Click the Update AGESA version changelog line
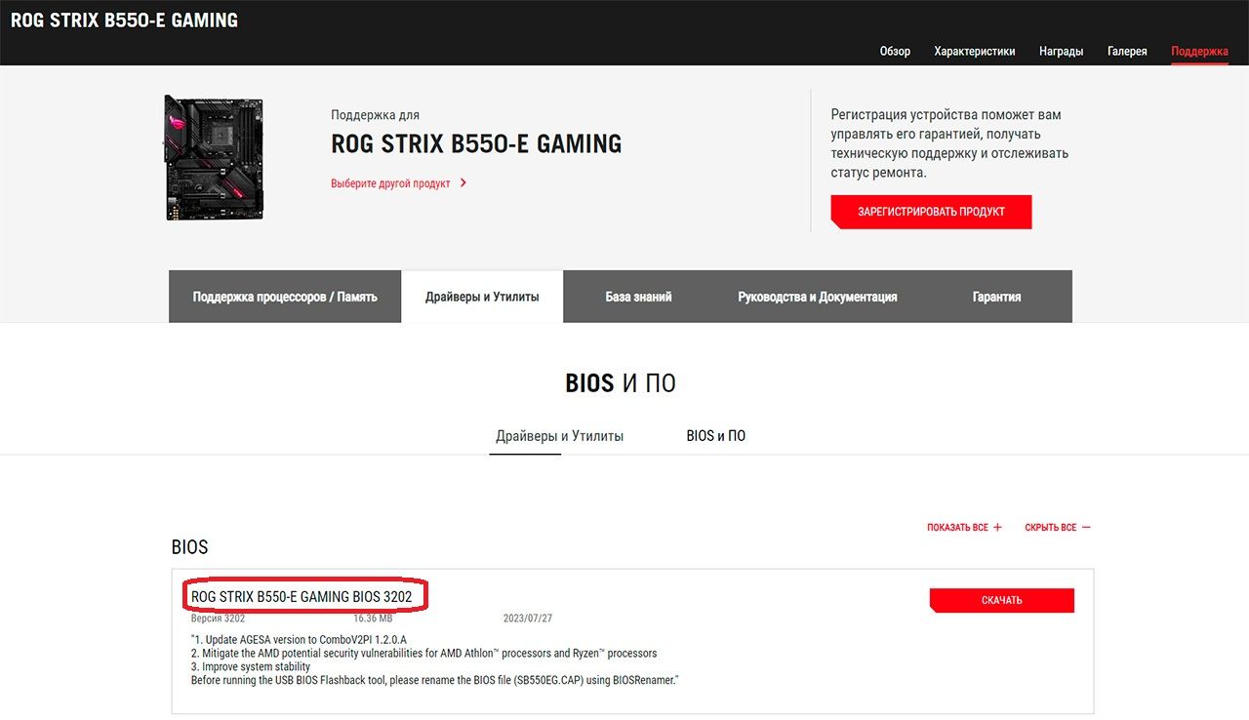This screenshot has height=720, width=1249. click(x=299, y=640)
